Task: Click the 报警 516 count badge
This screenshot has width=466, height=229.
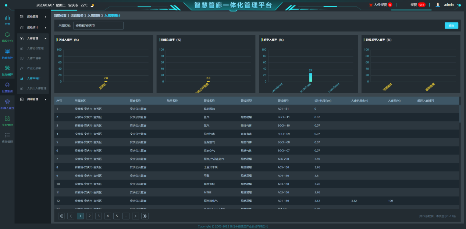Action: point(422,5)
